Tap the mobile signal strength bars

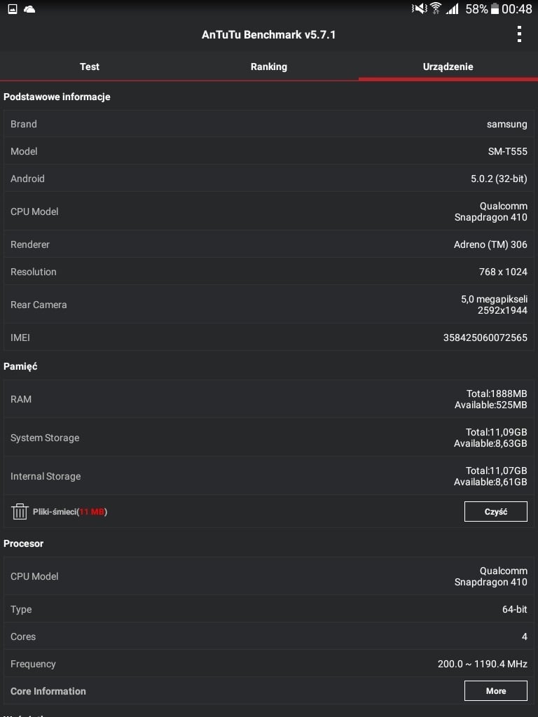point(453,8)
